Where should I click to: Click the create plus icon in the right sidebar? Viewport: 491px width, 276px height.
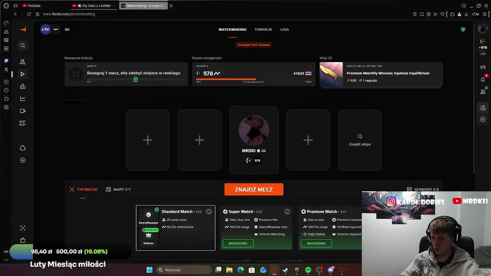pos(483,119)
